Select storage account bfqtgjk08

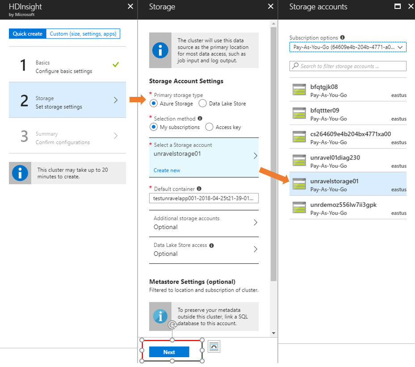[348, 89]
